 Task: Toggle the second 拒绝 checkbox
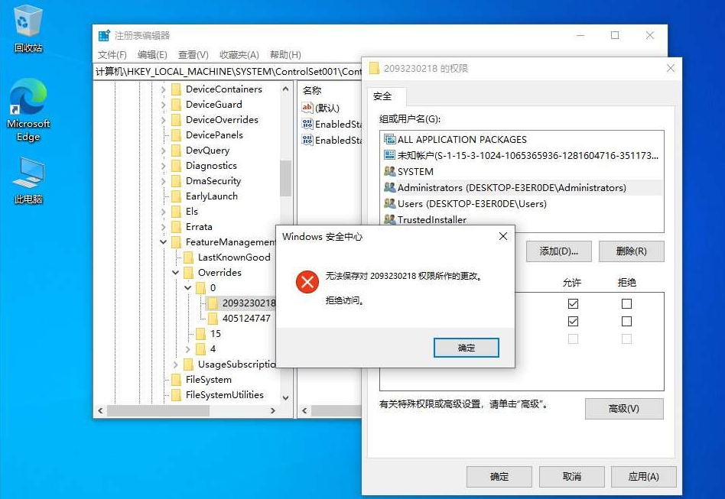click(626, 322)
